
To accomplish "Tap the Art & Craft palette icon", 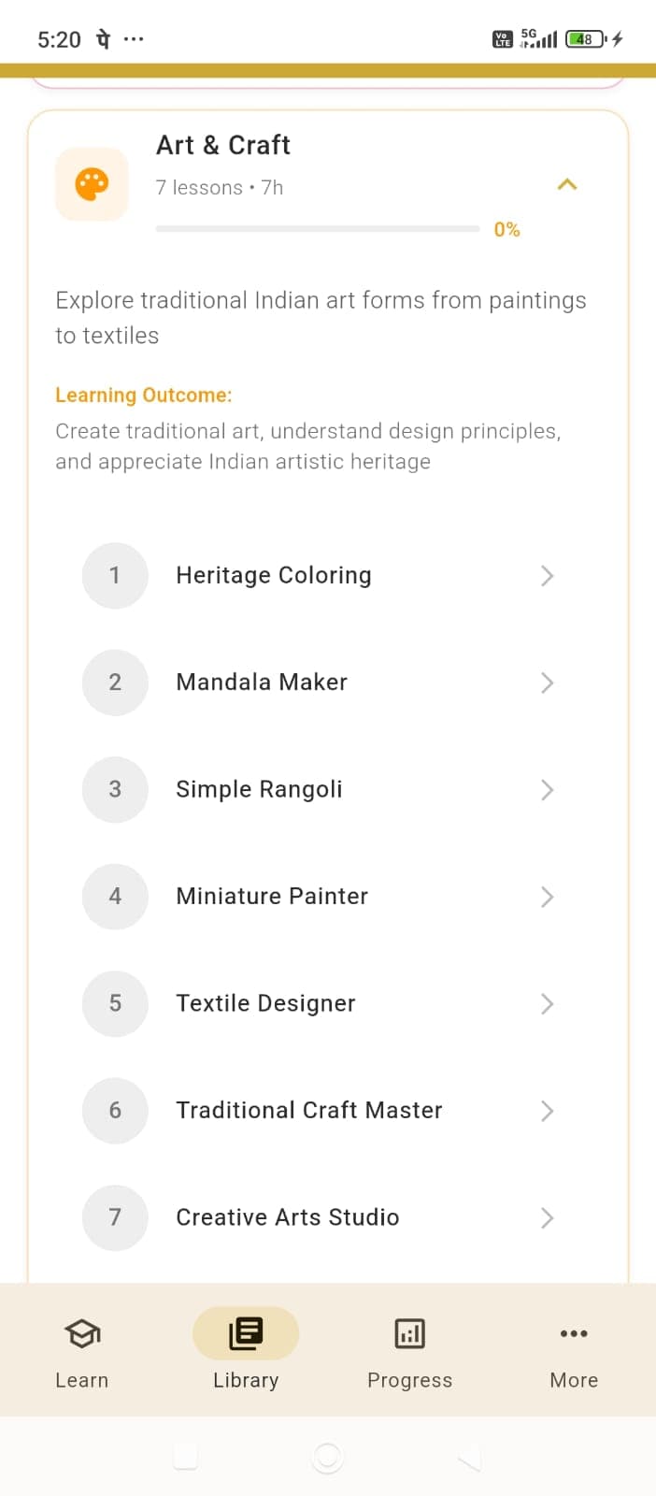I will point(91,183).
